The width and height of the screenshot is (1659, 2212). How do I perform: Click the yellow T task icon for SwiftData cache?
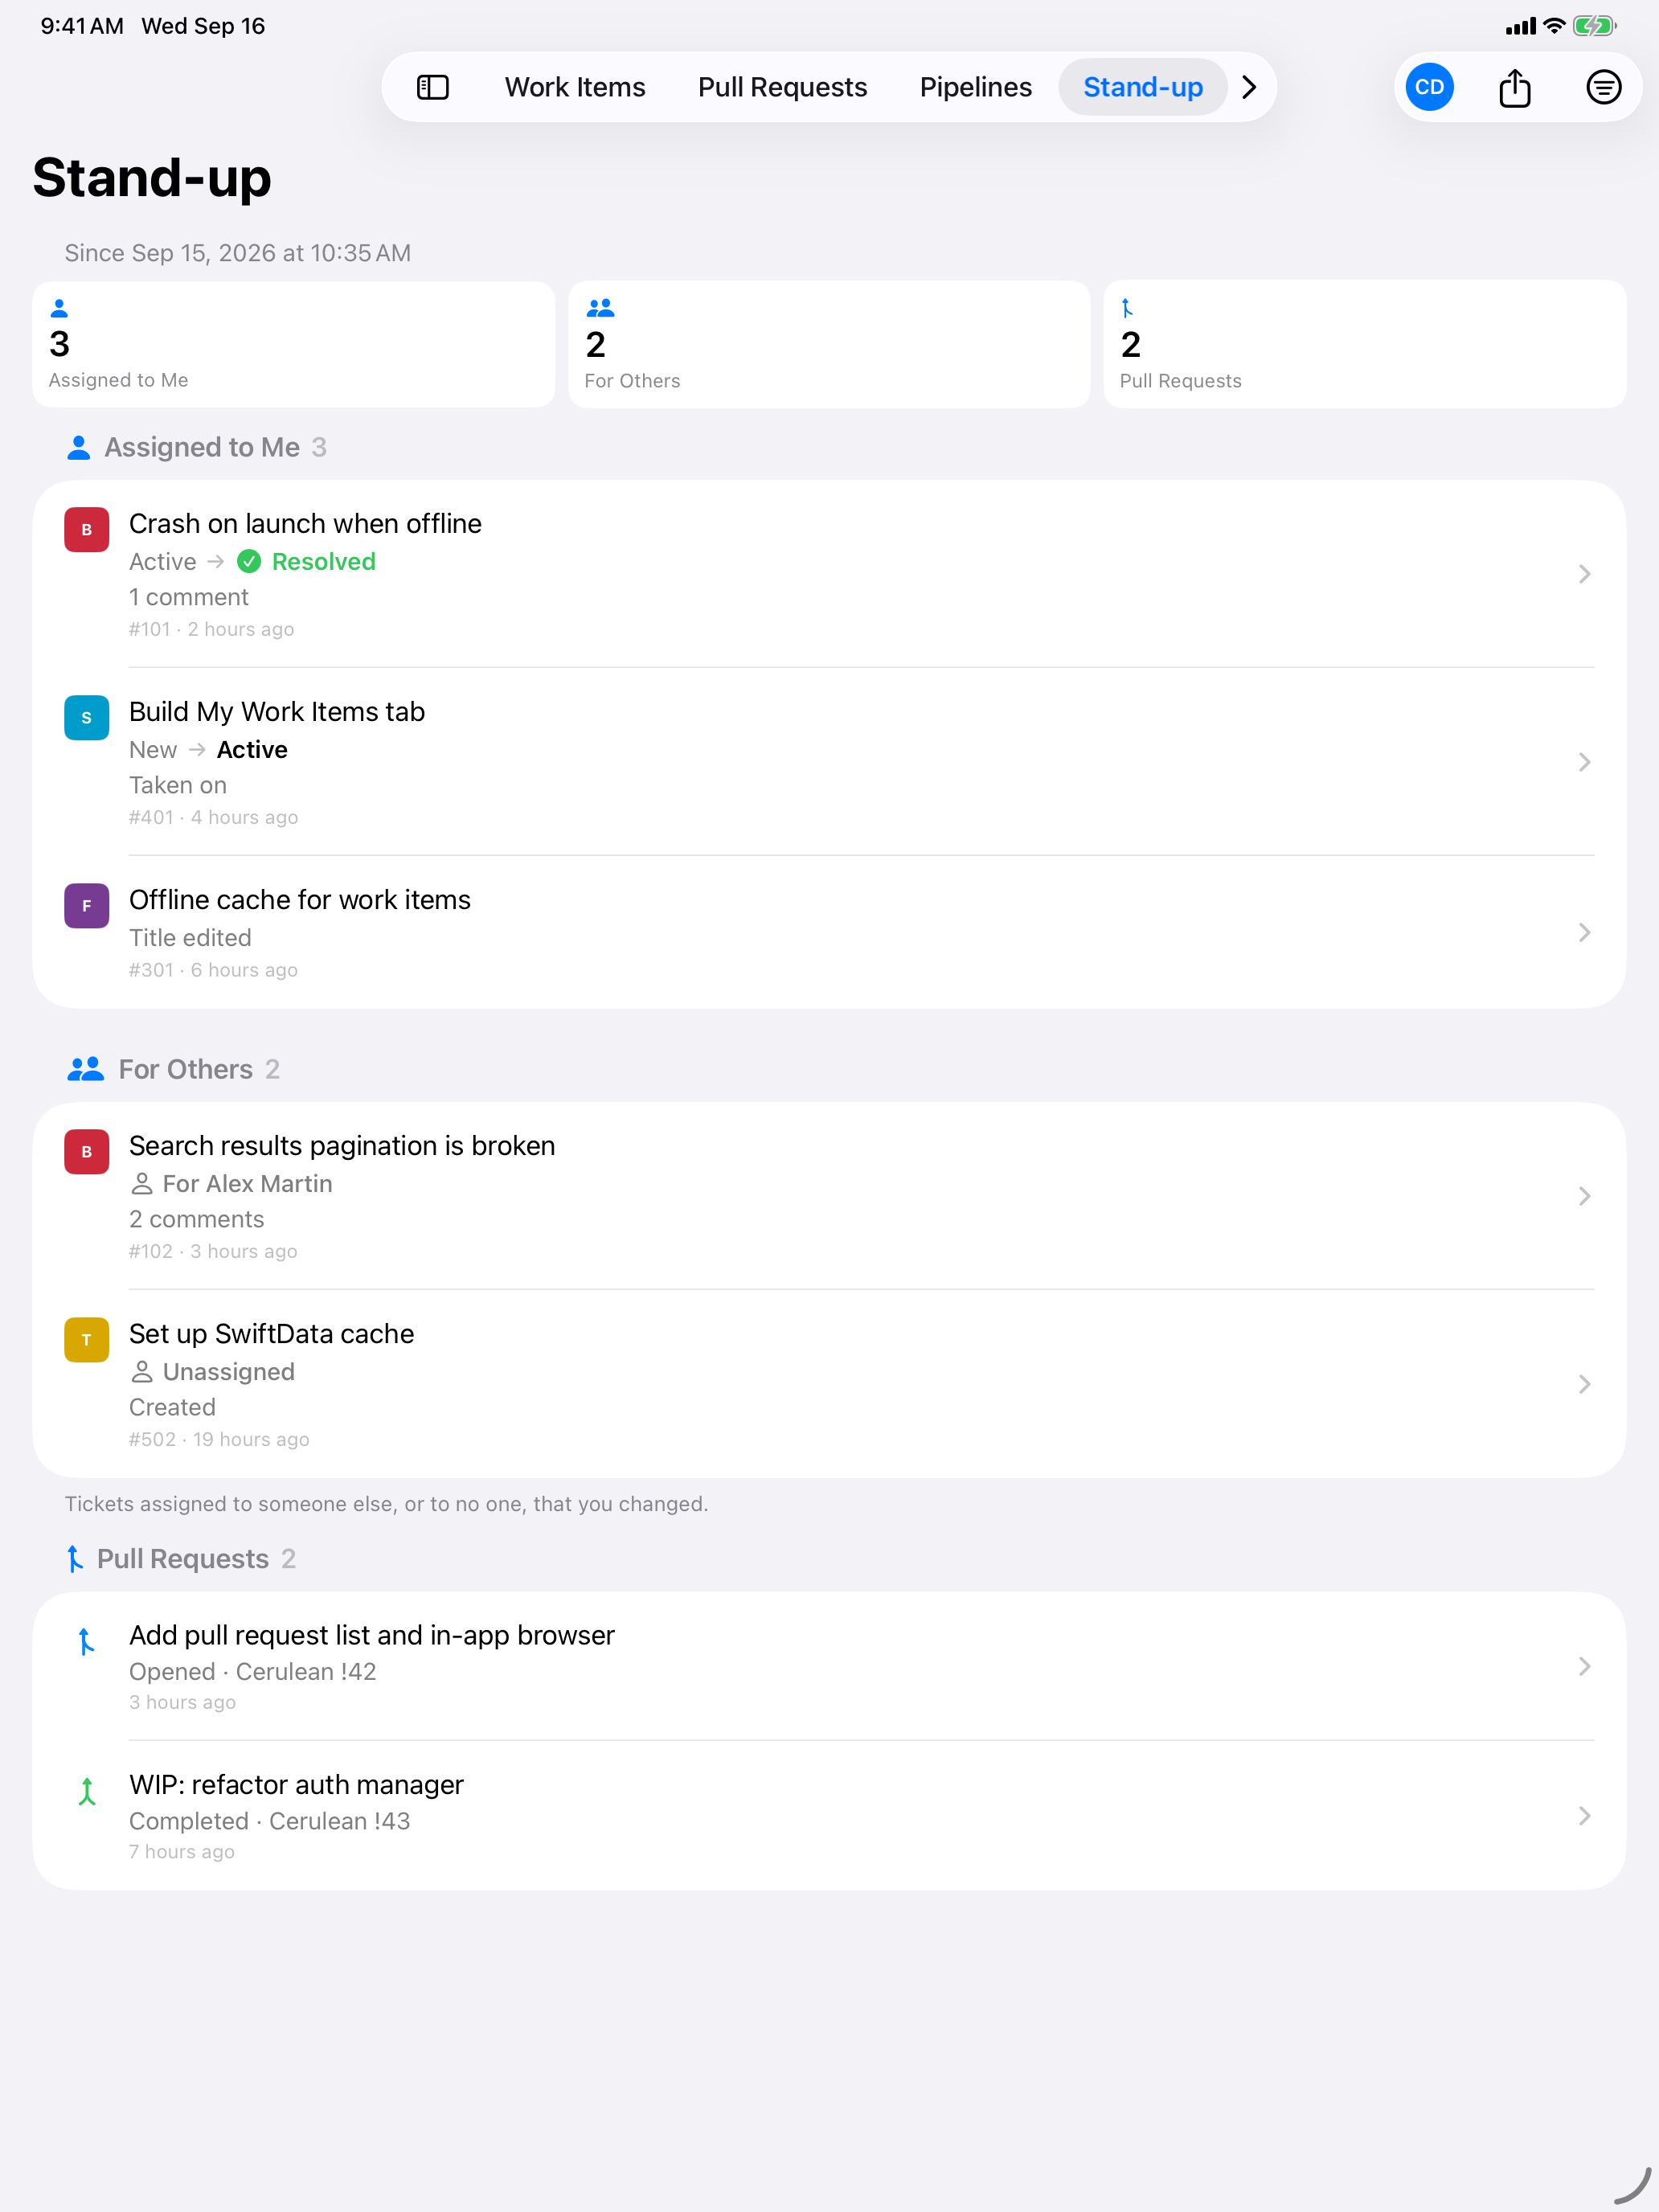(86, 1340)
